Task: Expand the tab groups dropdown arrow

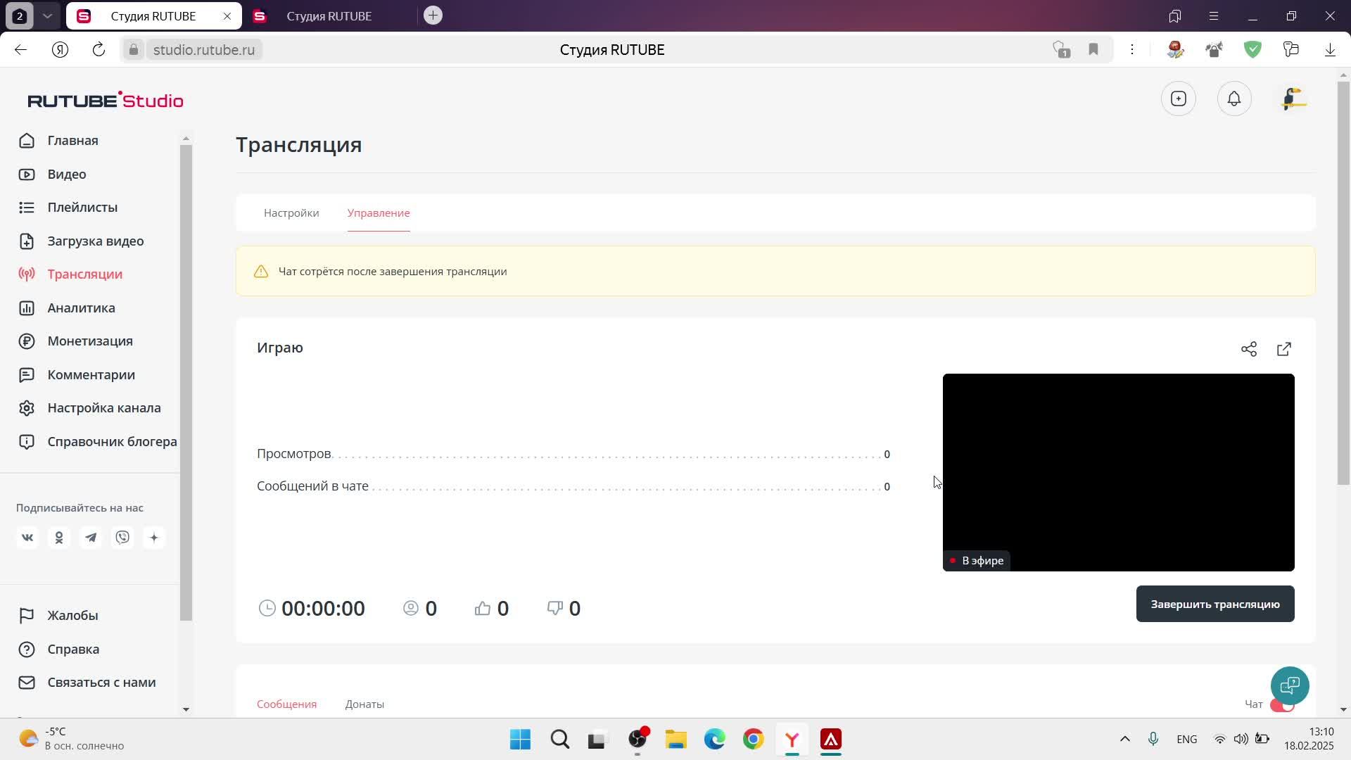Action: [x=47, y=16]
